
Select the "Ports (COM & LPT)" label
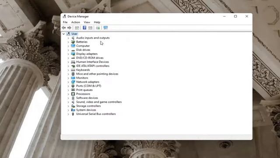89,86
